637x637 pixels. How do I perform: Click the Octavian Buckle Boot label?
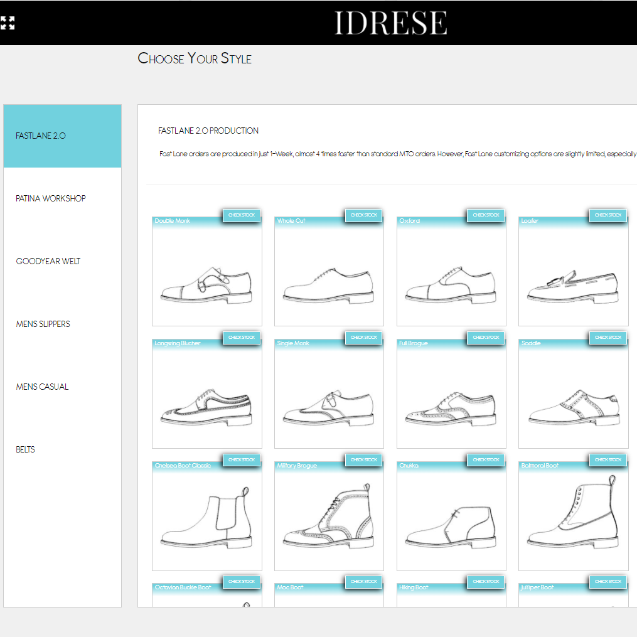(x=183, y=587)
